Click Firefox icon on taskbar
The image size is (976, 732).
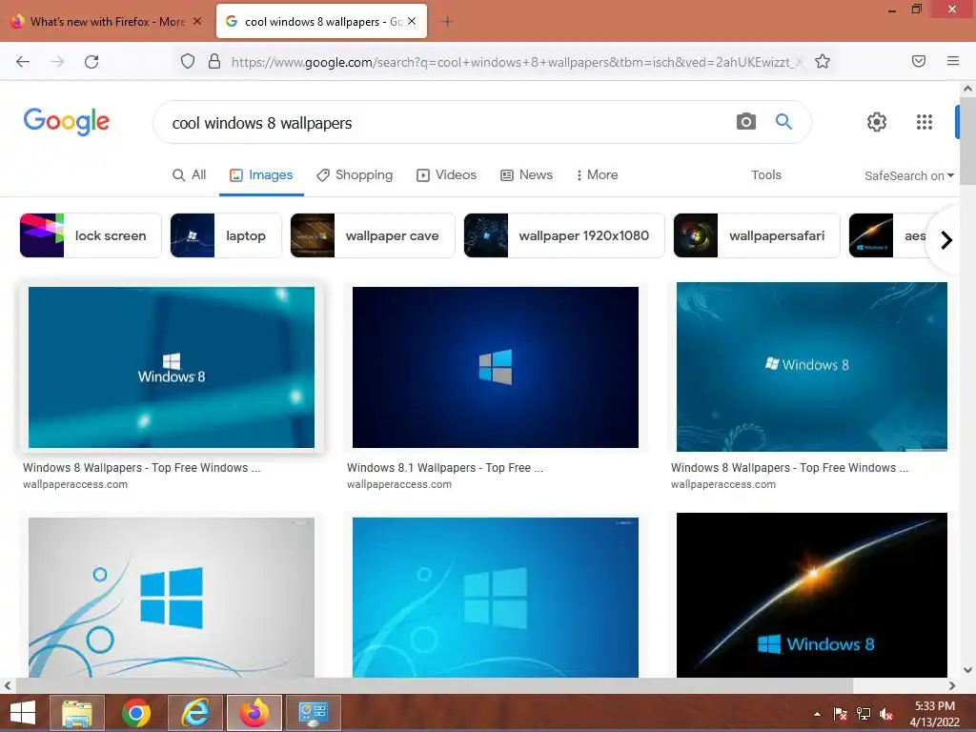click(254, 713)
